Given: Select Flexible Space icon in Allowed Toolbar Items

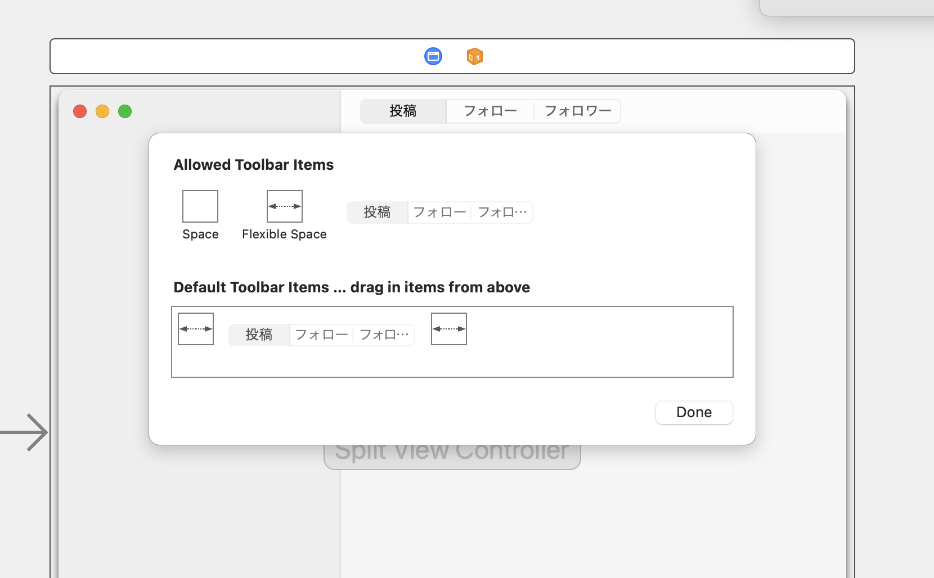Looking at the screenshot, I should (285, 206).
